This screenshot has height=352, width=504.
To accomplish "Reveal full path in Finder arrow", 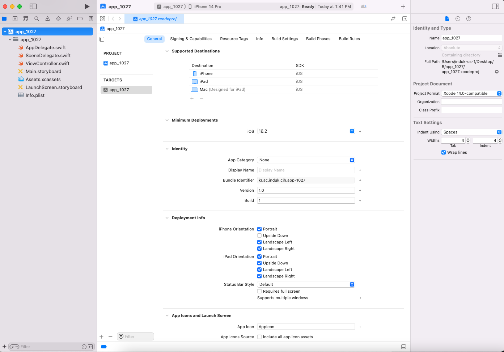I will pos(497,72).
